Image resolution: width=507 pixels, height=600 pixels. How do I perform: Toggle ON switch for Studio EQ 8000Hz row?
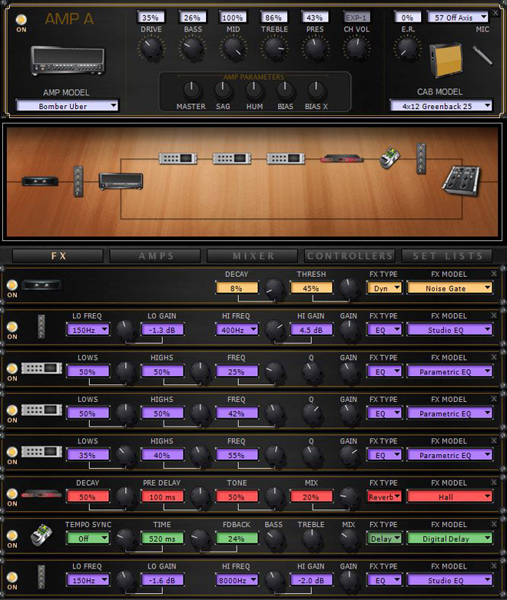(x=12, y=577)
